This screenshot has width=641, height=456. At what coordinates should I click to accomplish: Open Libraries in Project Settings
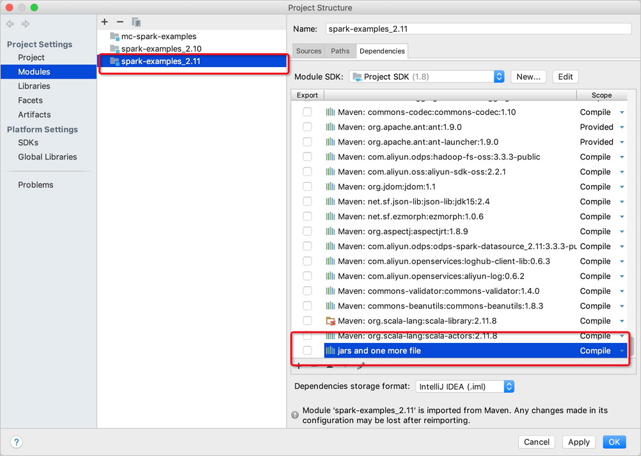pos(34,86)
